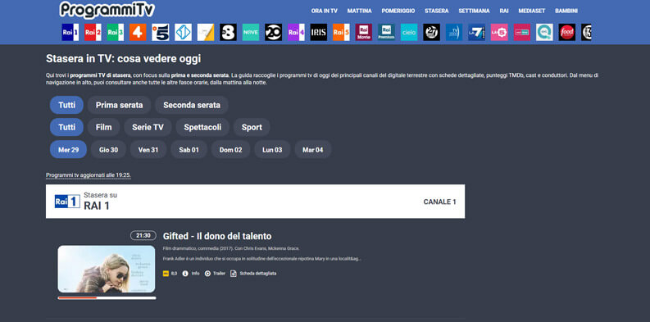Click the Info icon under Gifted
Image resolution: width=650 pixels, height=322 pixels.
[x=185, y=274]
